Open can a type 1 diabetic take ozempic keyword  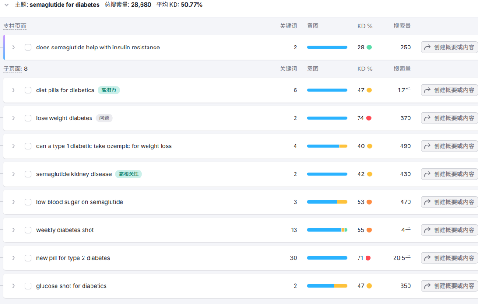[104, 146]
